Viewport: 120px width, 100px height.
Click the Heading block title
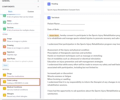pyautogui.click(x=55, y=4)
